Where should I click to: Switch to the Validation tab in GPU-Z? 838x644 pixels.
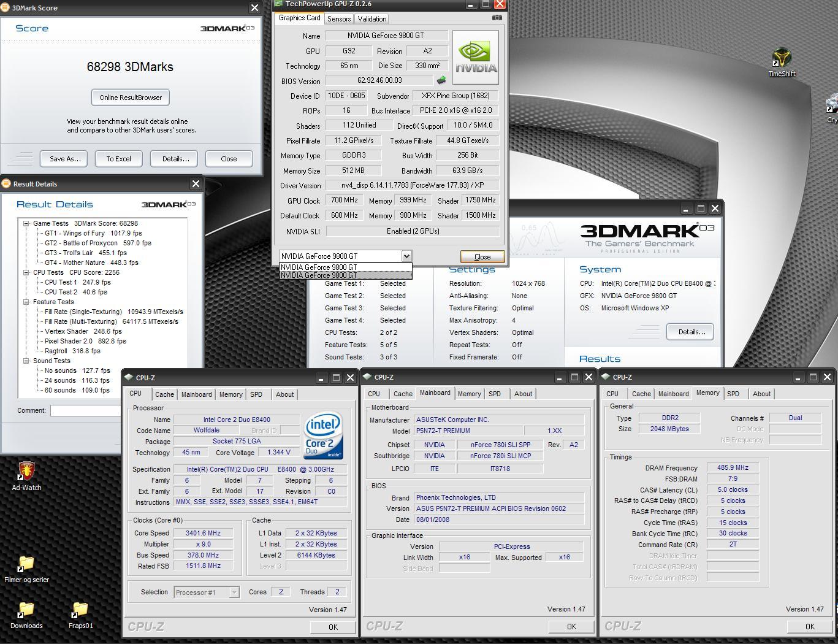pos(372,19)
